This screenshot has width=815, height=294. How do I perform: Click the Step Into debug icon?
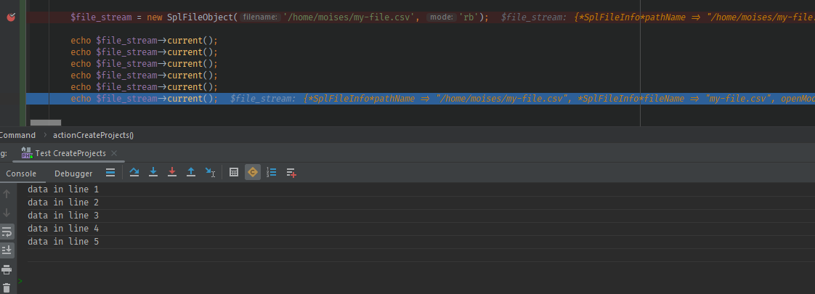coord(153,173)
